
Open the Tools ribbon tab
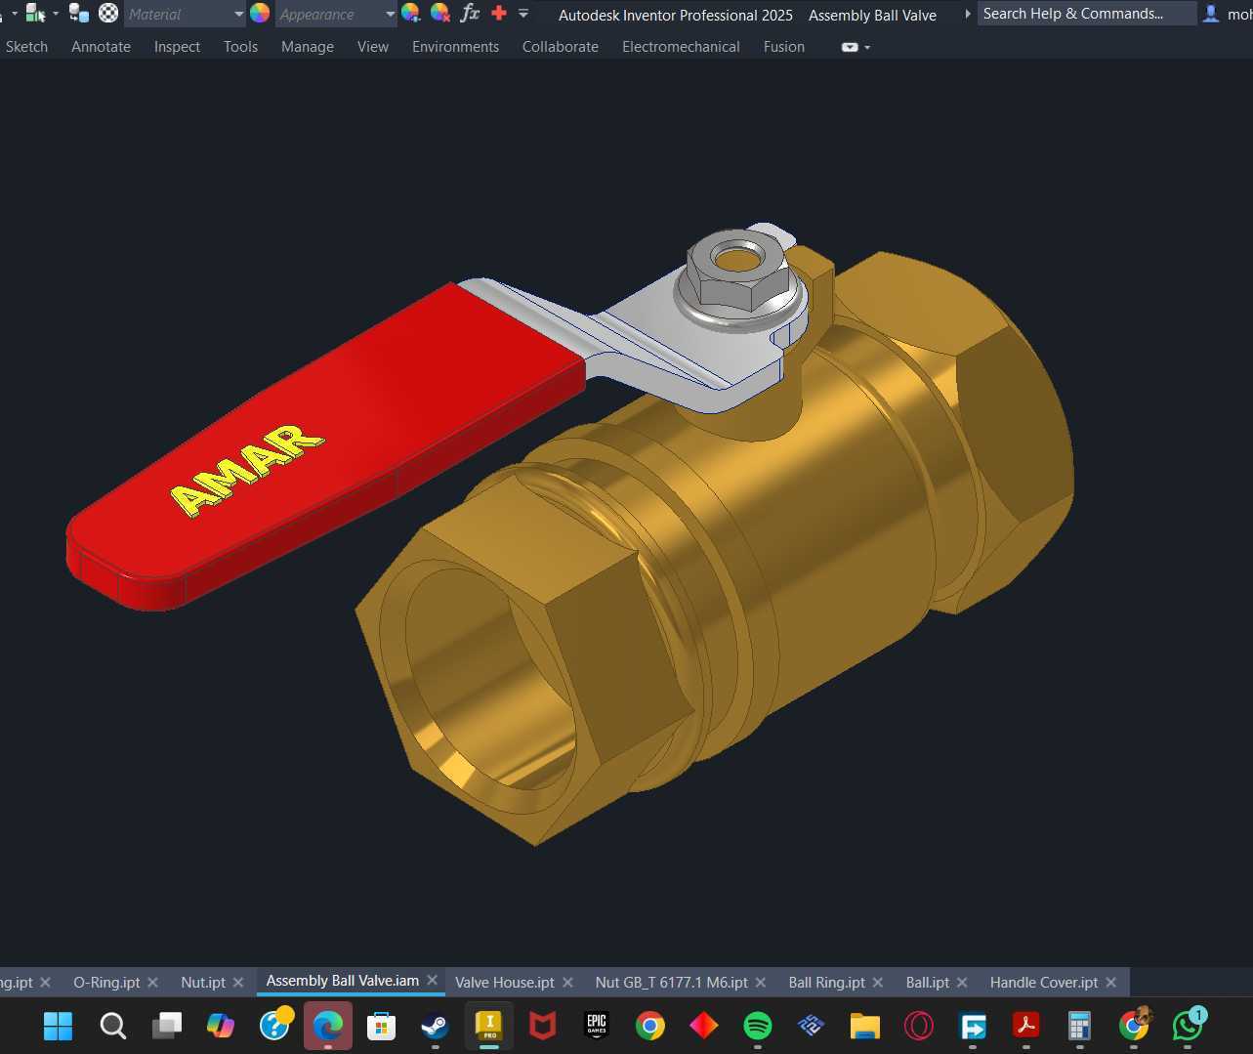tap(240, 47)
